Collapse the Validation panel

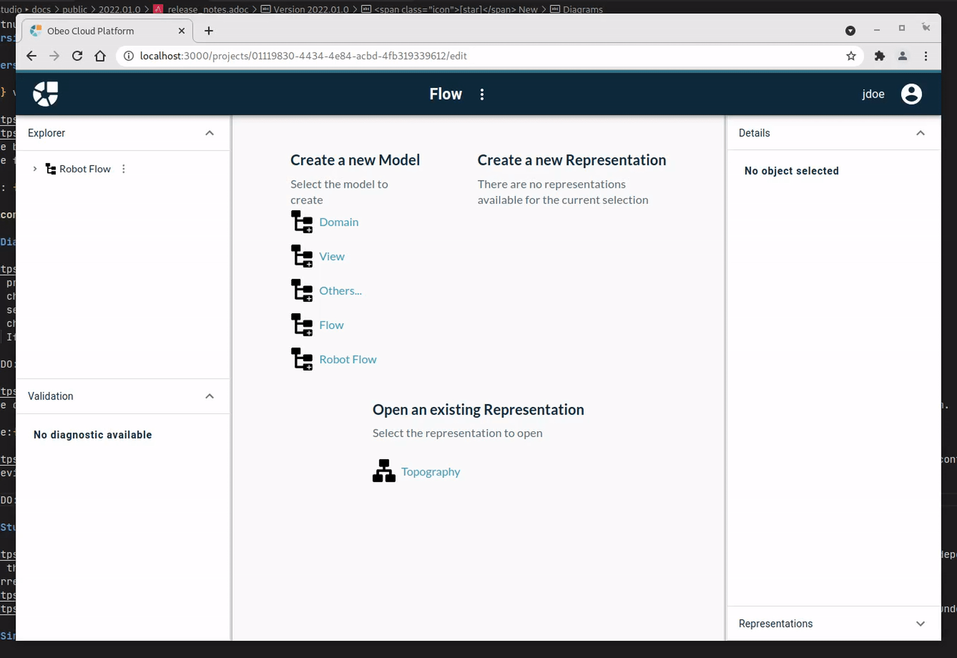209,395
